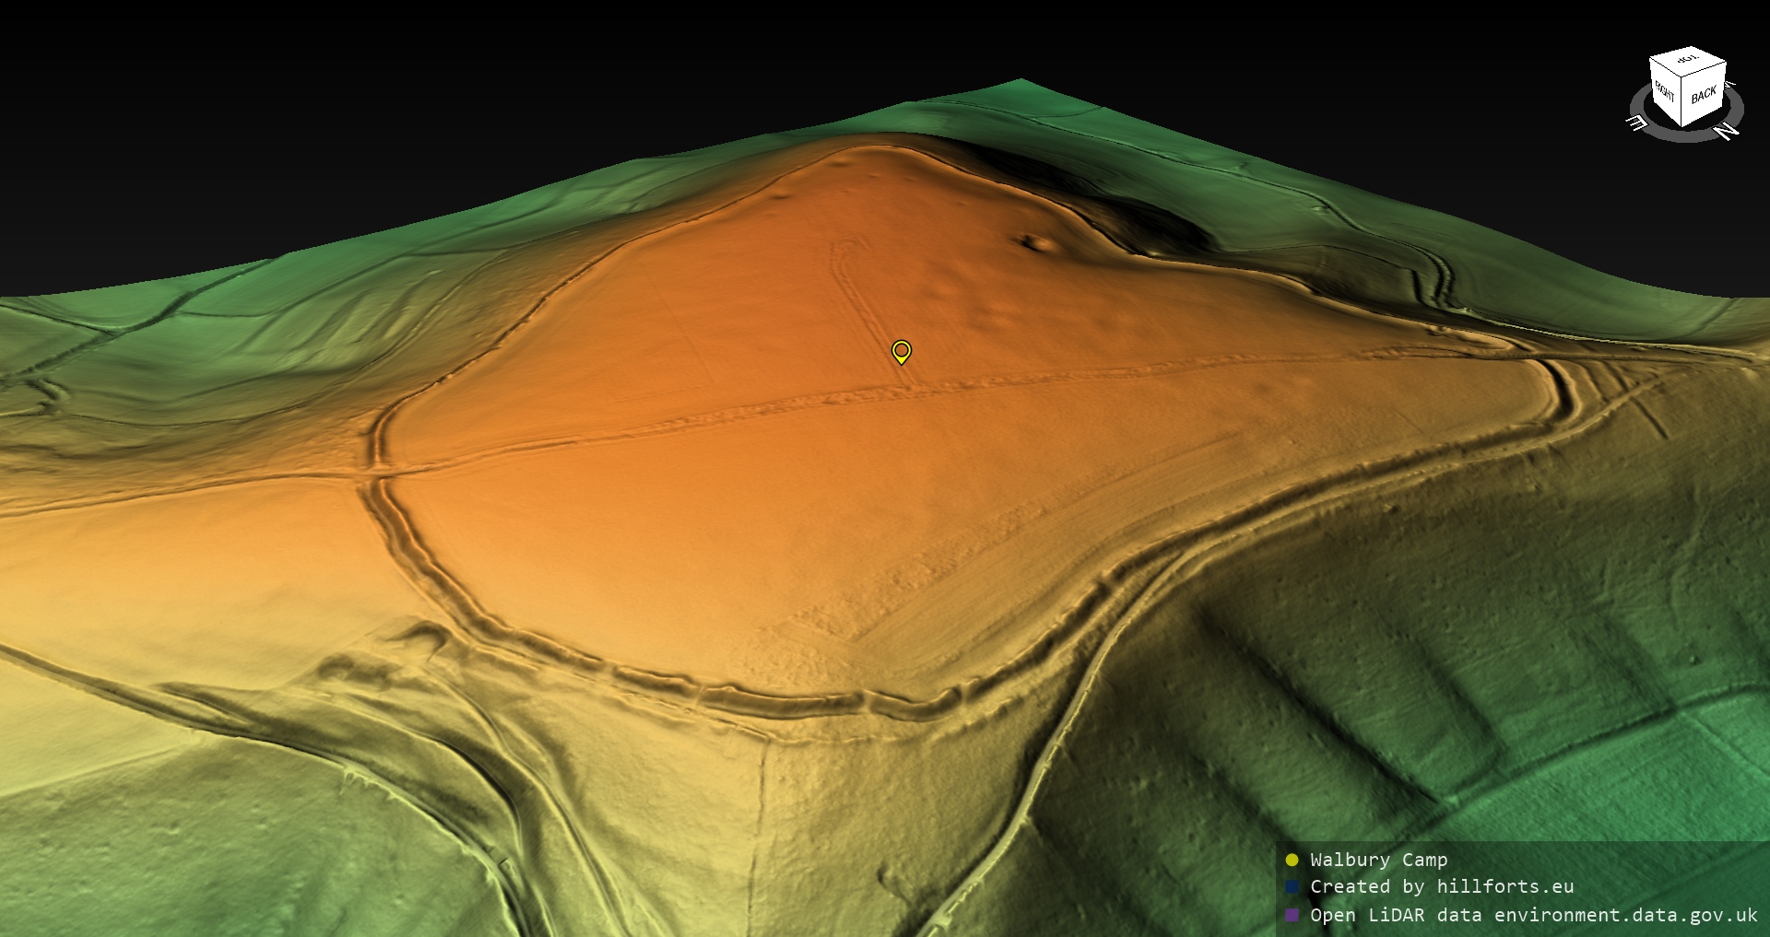Click the yellow dot beside Walbury Camp
1770x937 pixels.
pos(1292,860)
